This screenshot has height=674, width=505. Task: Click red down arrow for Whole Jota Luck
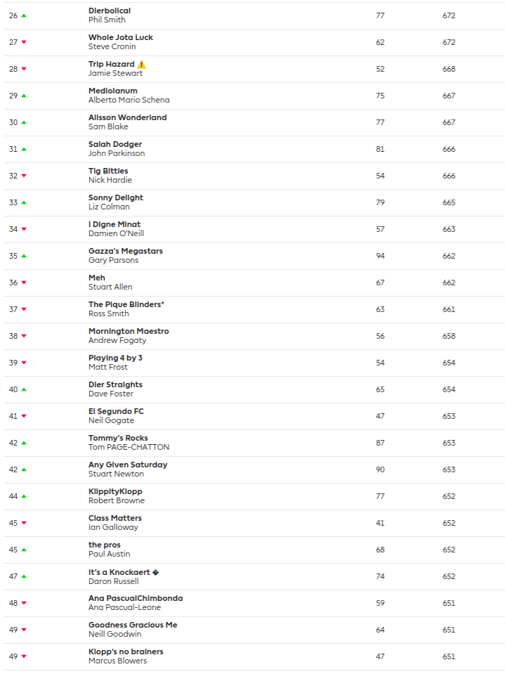click(24, 42)
